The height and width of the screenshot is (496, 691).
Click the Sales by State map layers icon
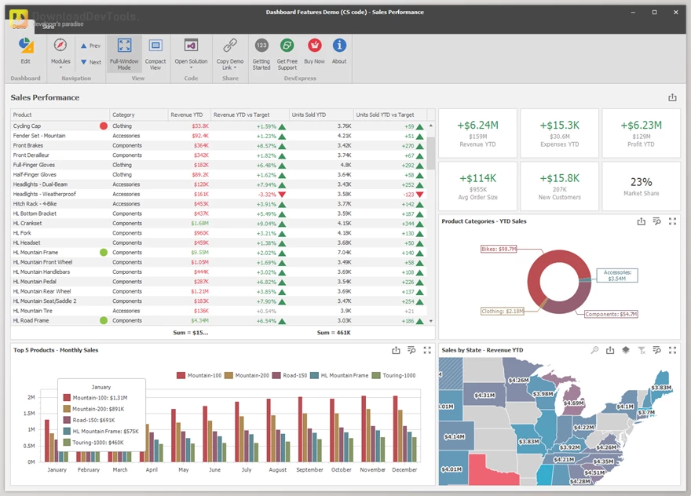626,350
